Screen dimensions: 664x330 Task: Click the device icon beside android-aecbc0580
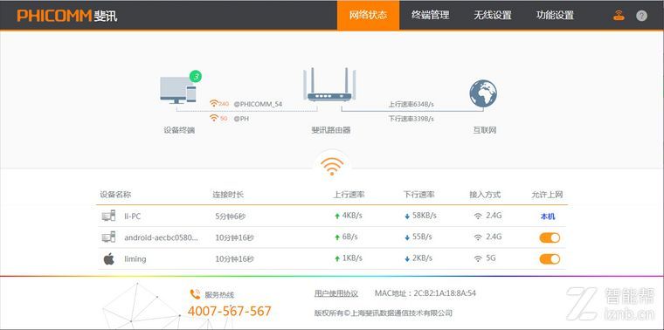(109, 237)
